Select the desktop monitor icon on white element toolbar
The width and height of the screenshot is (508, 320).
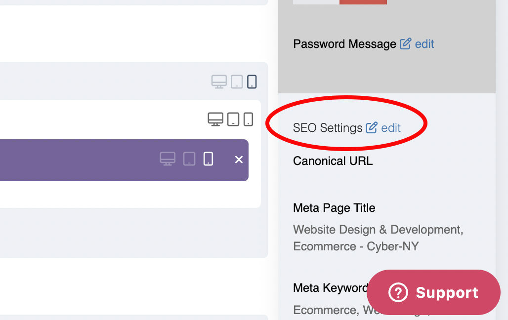click(215, 119)
